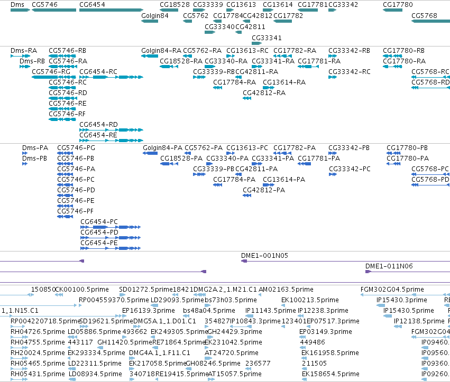450x382 pixels.
Task: Click the CG5746 gene bar
Action: point(54,10)
